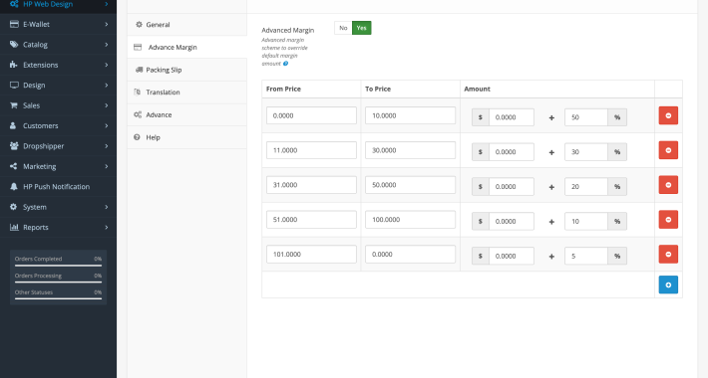Click the Other Statuses progress bar
The height and width of the screenshot is (378, 708).
pyautogui.click(x=58, y=298)
